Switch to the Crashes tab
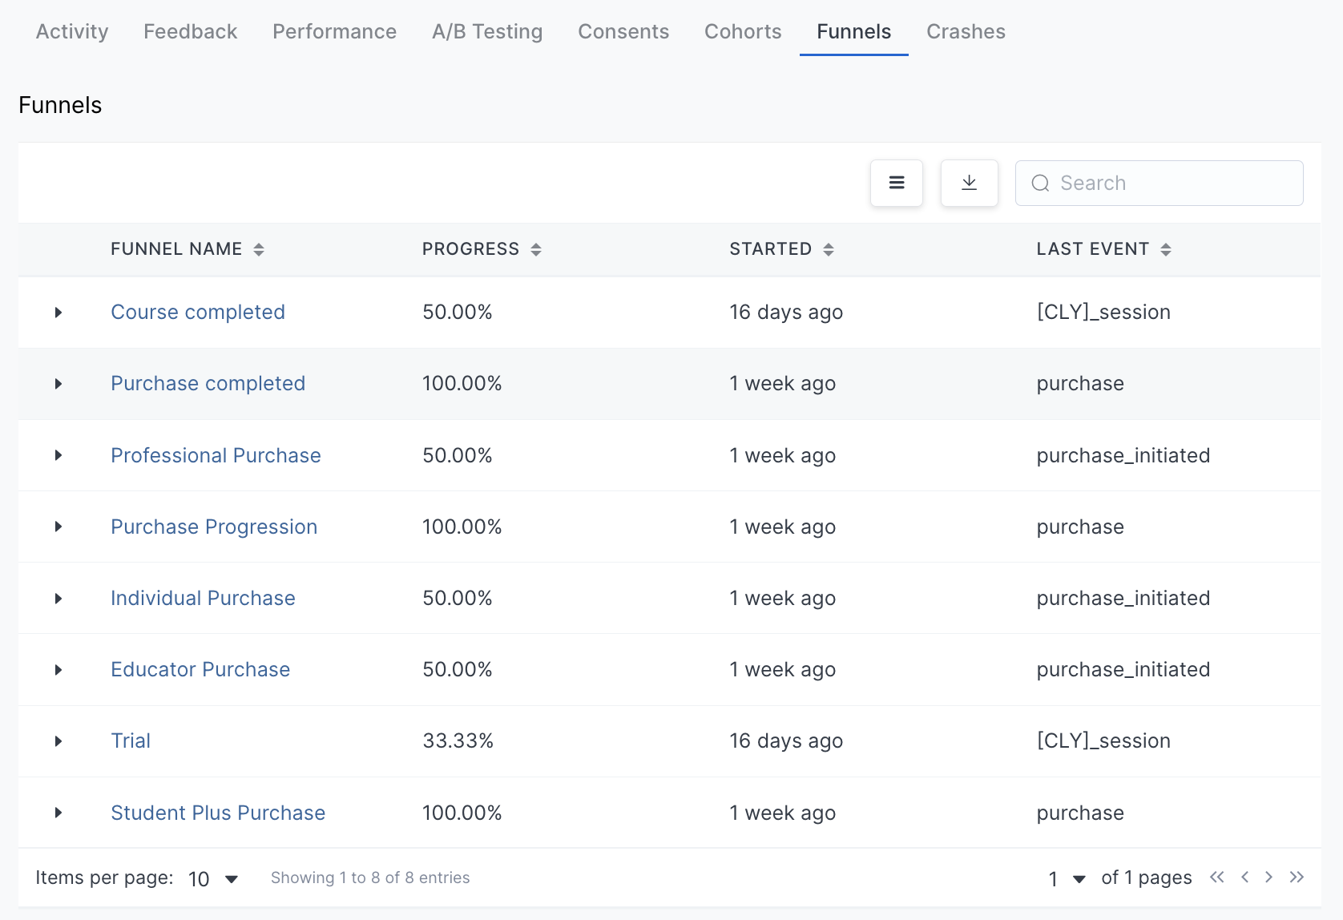 pos(966,31)
